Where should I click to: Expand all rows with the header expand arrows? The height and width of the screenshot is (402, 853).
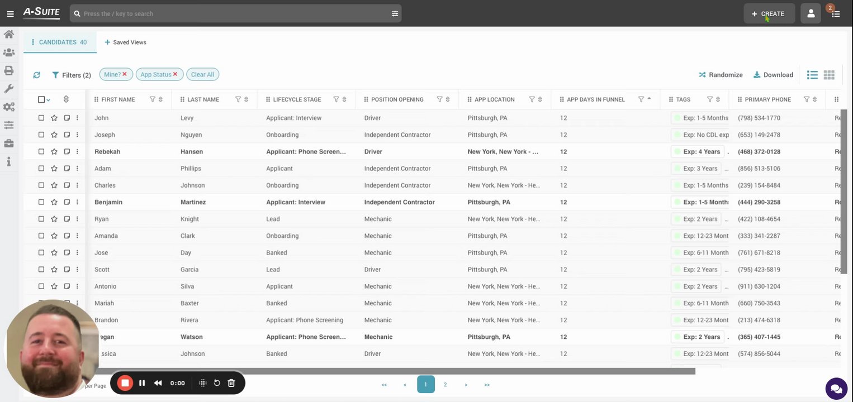[66, 99]
